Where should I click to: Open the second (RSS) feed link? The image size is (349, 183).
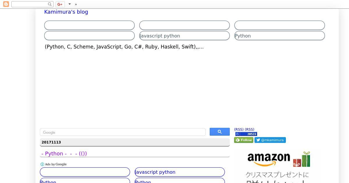pyautogui.click(x=250, y=130)
